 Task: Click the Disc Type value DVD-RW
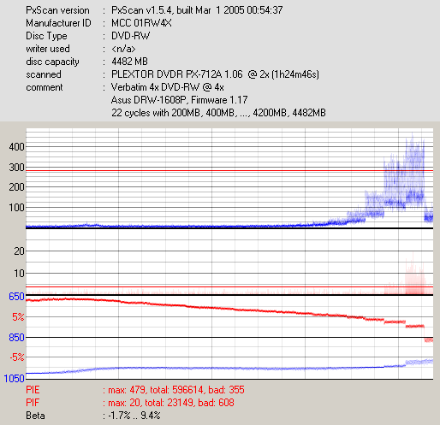click(x=130, y=36)
